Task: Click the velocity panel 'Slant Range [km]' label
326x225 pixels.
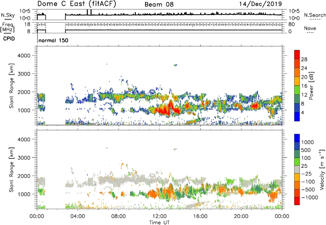Action: click(x=11, y=169)
